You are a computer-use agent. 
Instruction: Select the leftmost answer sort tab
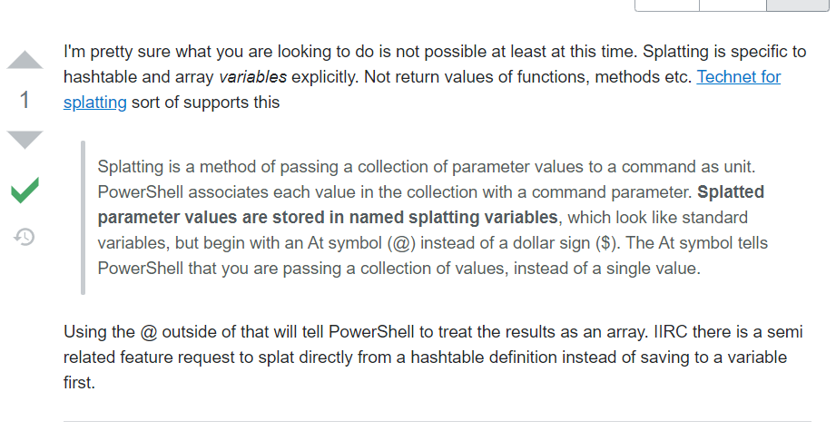[x=667, y=5]
